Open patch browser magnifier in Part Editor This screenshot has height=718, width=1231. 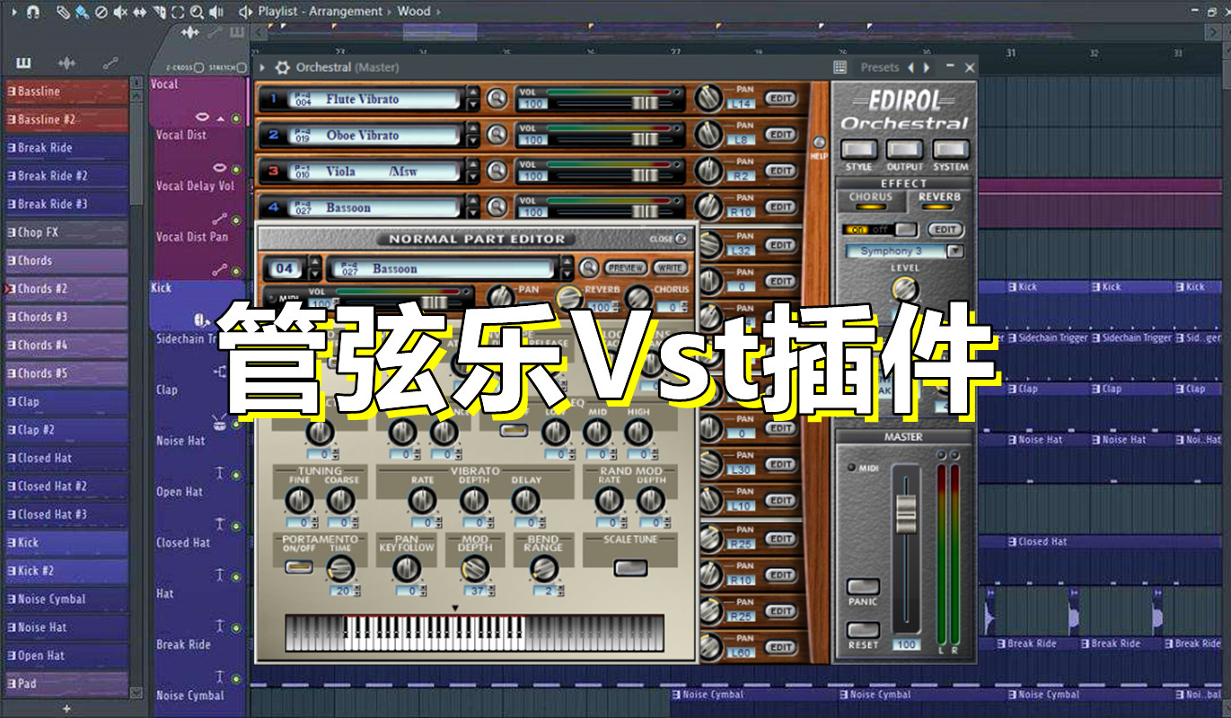click(588, 267)
